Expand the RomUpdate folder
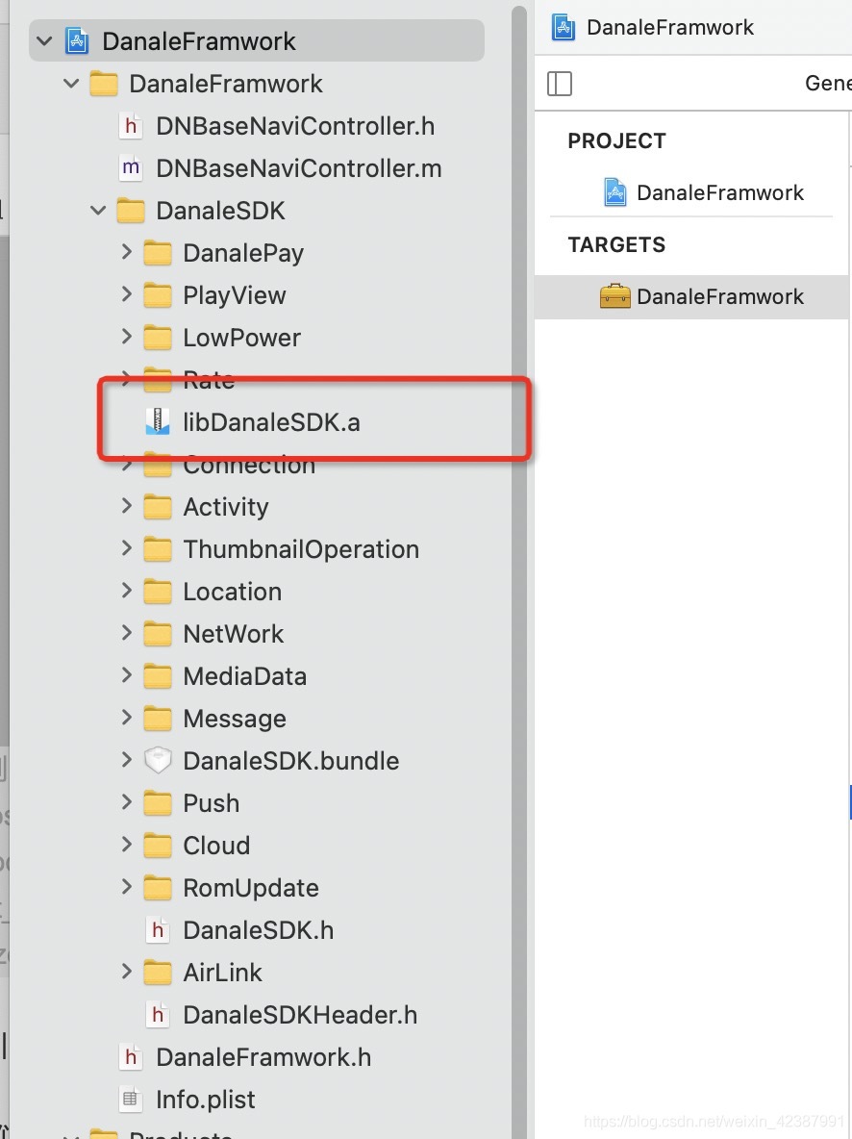This screenshot has height=1139, width=852. pyautogui.click(x=126, y=886)
